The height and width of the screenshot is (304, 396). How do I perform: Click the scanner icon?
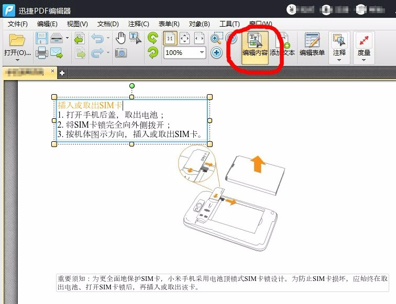(57, 38)
